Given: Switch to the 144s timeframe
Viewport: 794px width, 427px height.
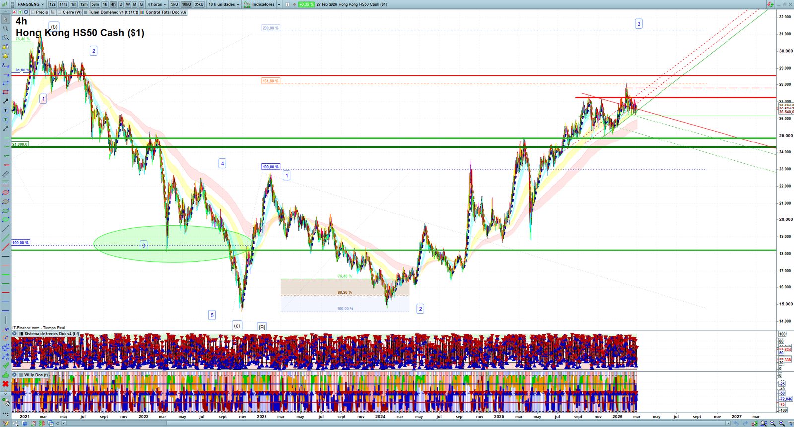Looking at the screenshot, I should pos(64,4).
